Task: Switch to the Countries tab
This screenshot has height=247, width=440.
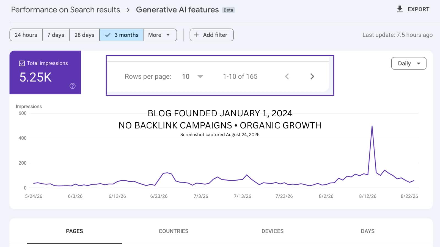Action: pos(174,231)
